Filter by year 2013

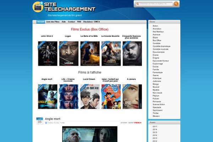coord(155,138)
